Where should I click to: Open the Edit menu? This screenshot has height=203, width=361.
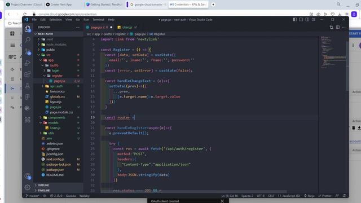[x=43, y=20]
